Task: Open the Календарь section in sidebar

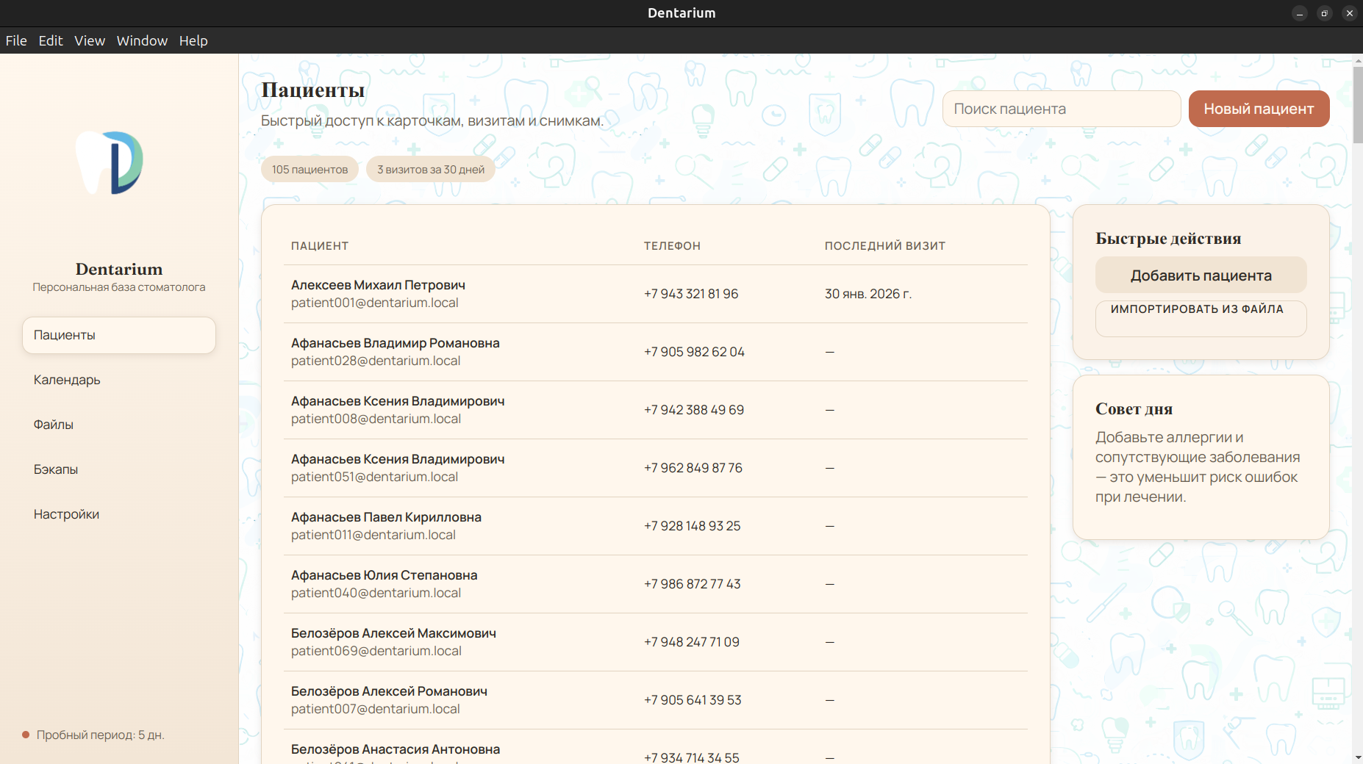Action: (x=67, y=380)
